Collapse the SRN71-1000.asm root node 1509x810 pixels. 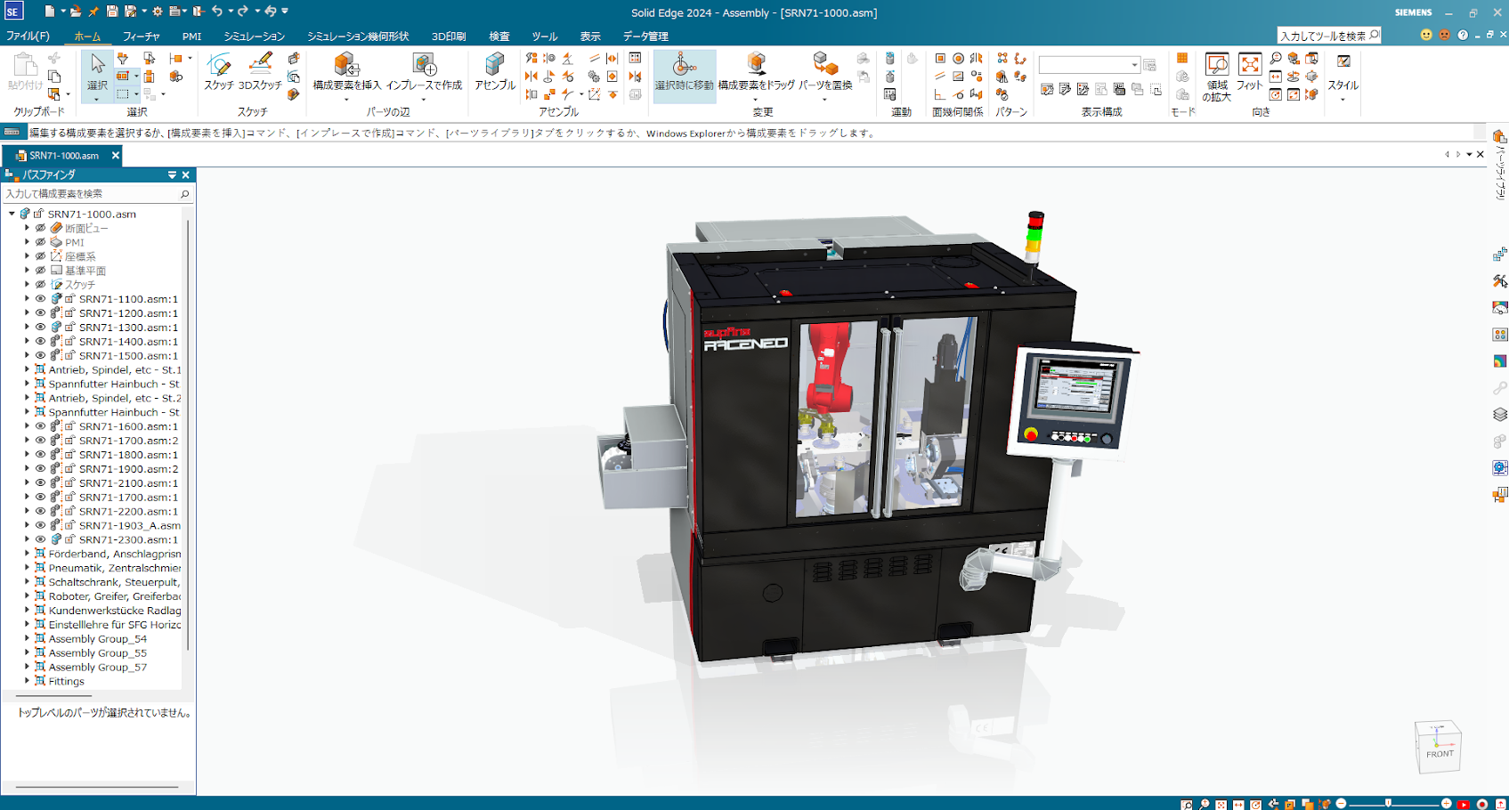click(x=12, y=214)
